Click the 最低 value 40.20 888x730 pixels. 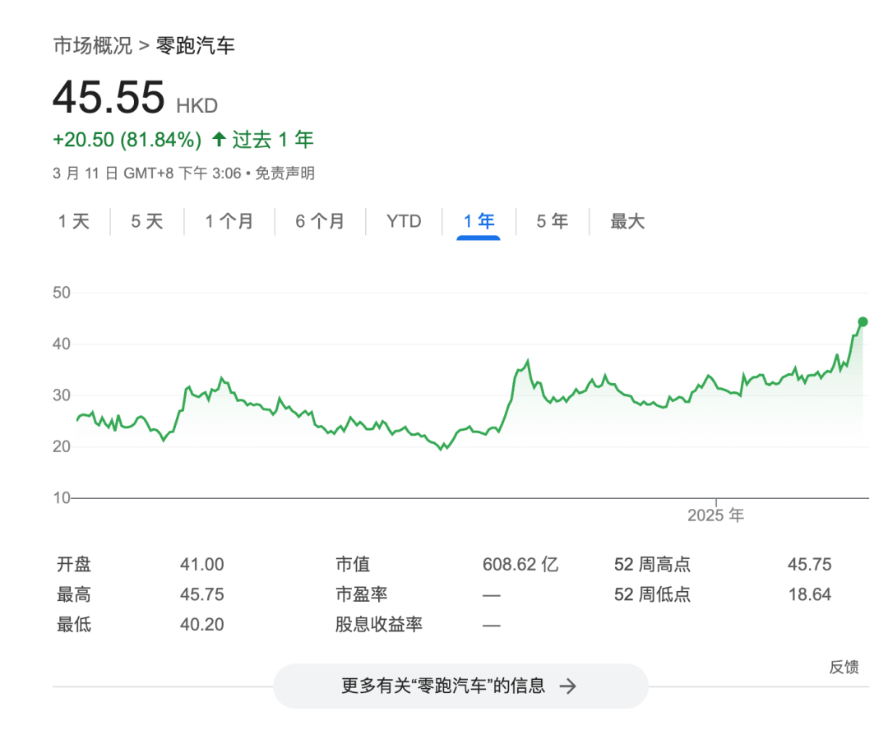click(202, 624)
